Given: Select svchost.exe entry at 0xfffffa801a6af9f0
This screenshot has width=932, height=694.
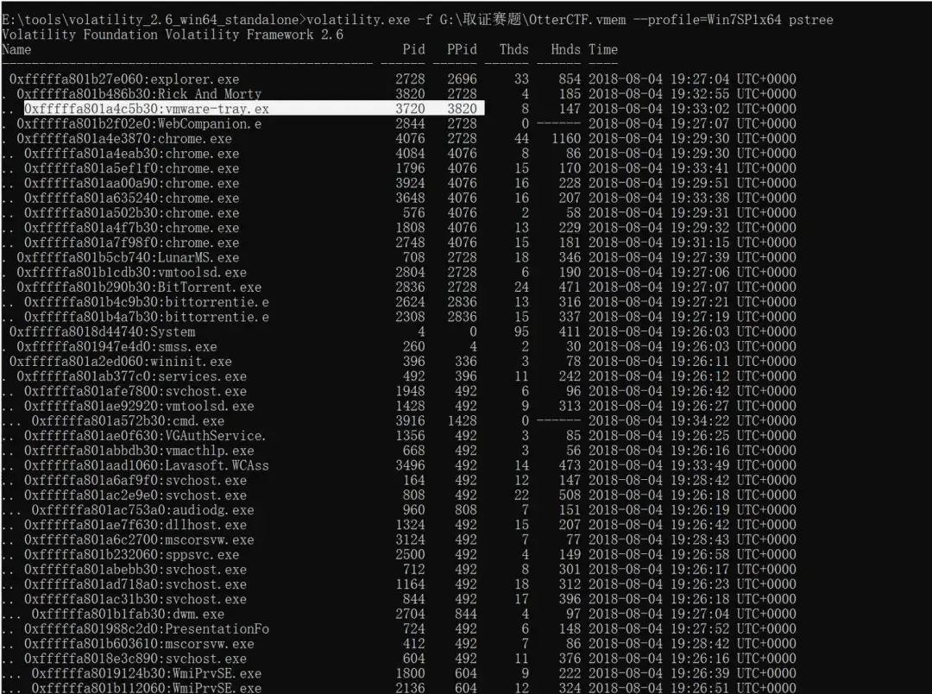Looking at the screenshot, I should click(x=135, y=481).
